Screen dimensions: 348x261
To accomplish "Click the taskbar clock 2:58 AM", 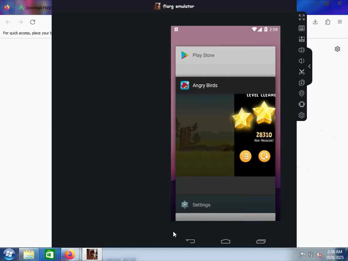I will [335, 252].
